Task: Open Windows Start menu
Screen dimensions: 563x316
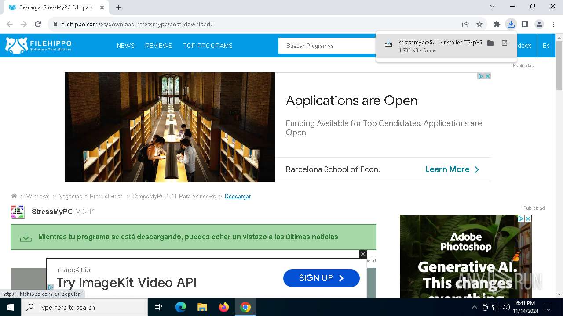Action: tap(11, 307)
